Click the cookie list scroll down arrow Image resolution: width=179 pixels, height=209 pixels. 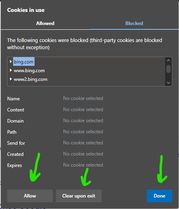coord(168,83)
